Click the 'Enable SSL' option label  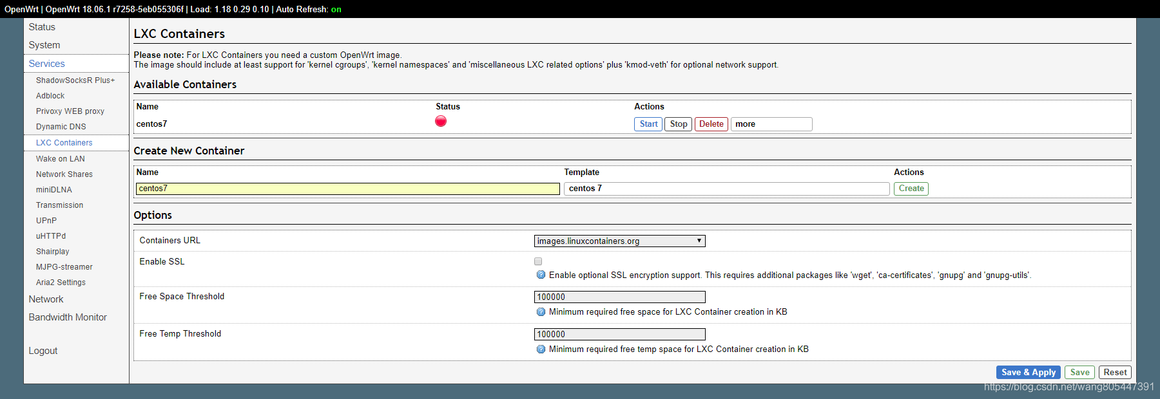tap(162, 262)
